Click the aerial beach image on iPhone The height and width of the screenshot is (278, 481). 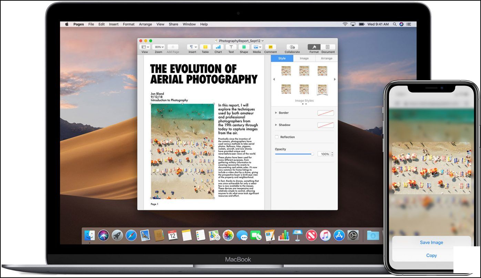coord(431,168)
